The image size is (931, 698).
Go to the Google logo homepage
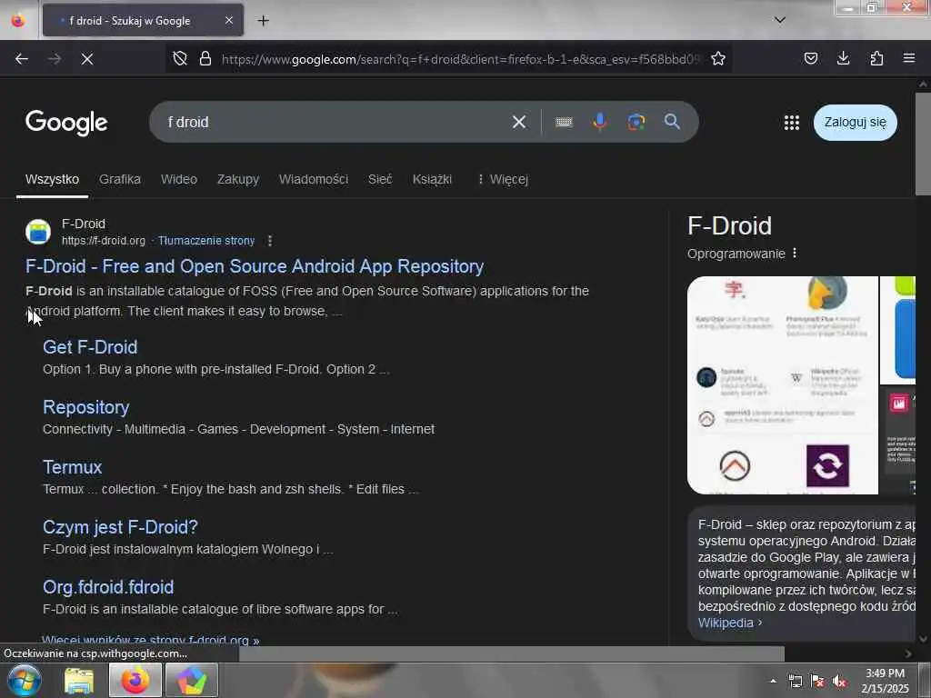coord(66,123)
